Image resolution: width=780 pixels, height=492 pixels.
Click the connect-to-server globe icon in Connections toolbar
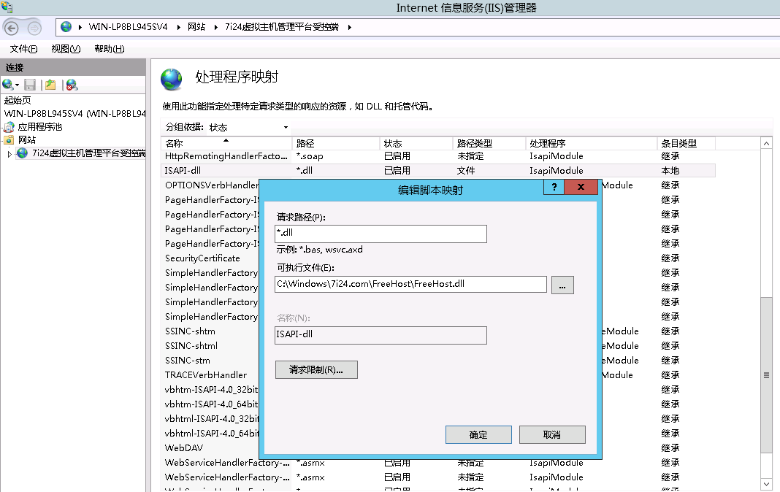click(8, 85)
